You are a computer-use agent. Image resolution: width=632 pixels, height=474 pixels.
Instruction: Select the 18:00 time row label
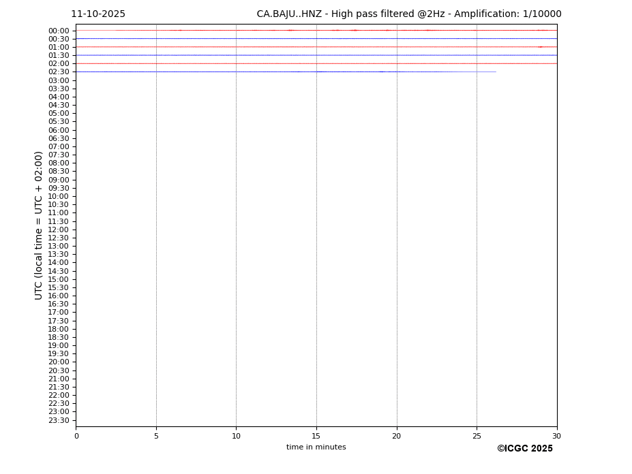[58, 329]
